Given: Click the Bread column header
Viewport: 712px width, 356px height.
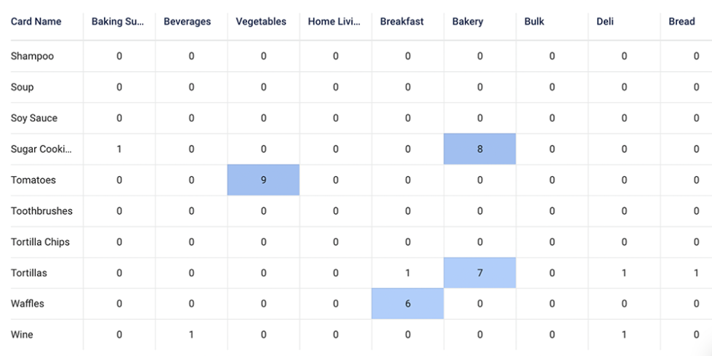Looking at the screenshot, I should pyautogui.click(x=681, y=22).
